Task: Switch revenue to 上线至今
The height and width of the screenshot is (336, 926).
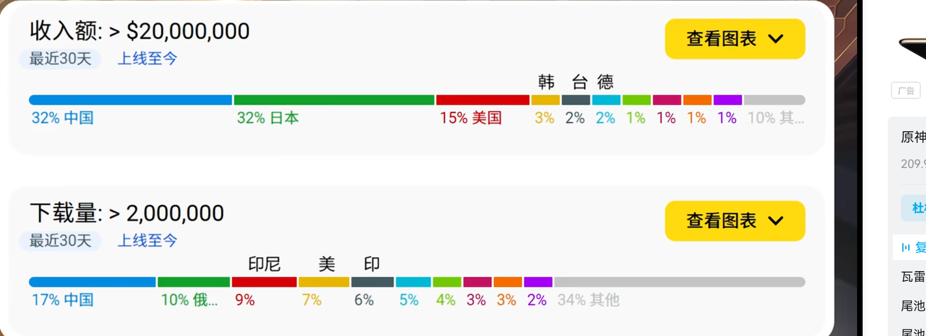Action: pyautogui.click(x=147, y=59)
